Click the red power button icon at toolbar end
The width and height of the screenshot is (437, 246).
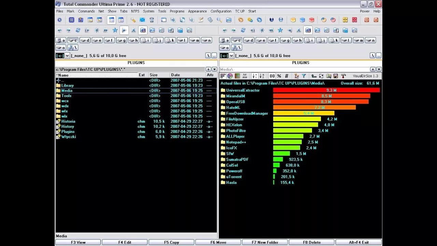coord(376,20)
